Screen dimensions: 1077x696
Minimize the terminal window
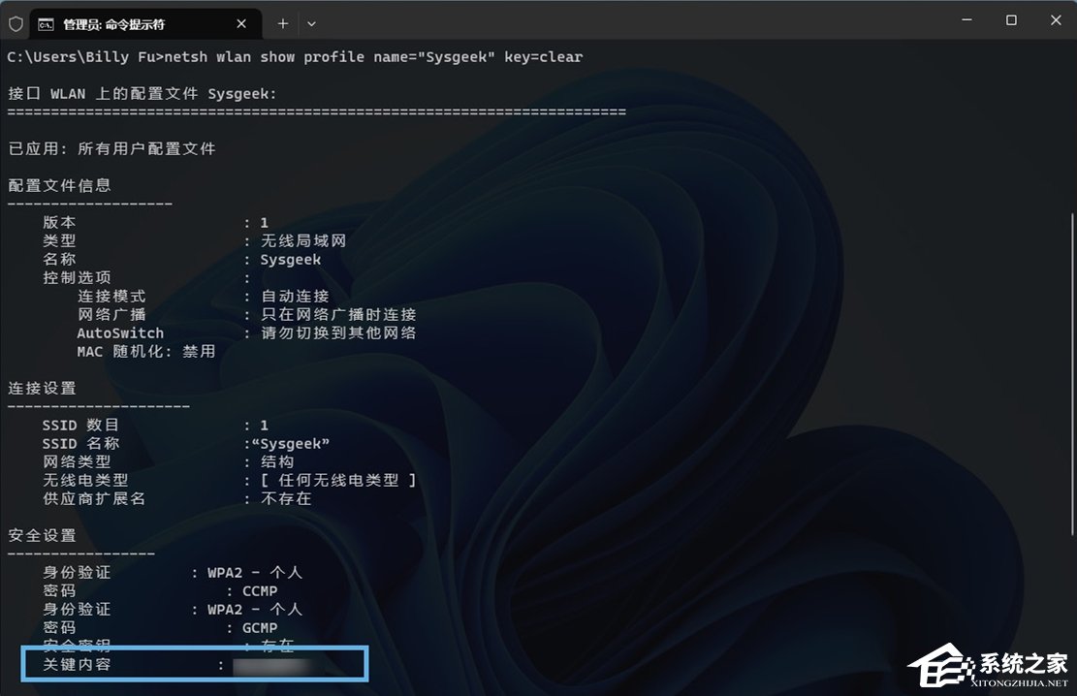pyautogui.click(x=966, y=20)
